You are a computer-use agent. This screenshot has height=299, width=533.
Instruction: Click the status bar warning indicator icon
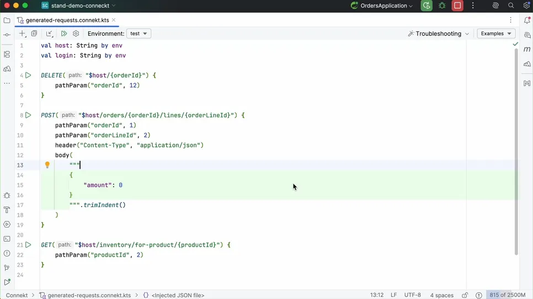(x=478, y=295)
